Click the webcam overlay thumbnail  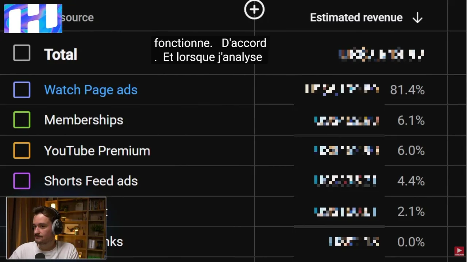pos(56,228)
